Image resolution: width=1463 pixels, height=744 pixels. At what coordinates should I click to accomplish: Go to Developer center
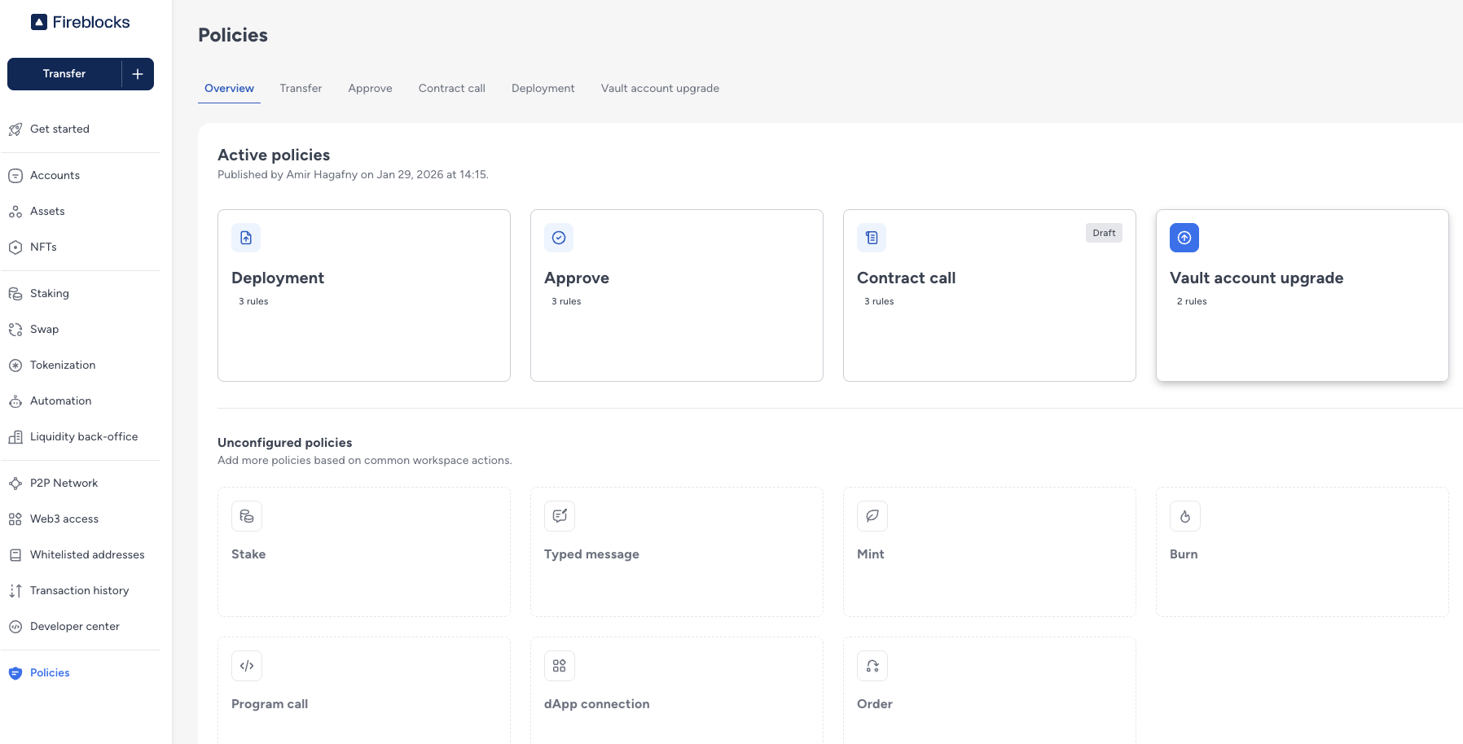click(x=74, y=626)
